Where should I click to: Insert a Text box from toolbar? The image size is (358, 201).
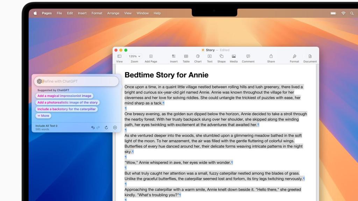209,56
